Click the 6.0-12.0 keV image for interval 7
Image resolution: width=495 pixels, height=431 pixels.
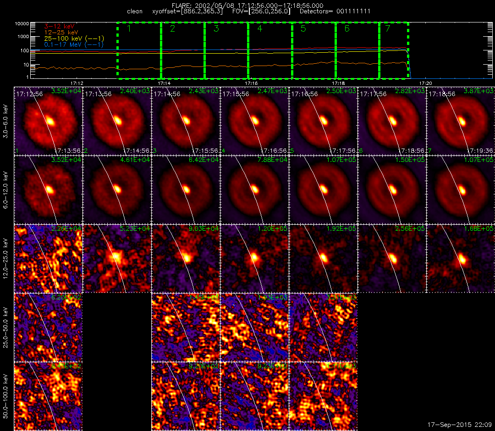[x=461, y=190]
